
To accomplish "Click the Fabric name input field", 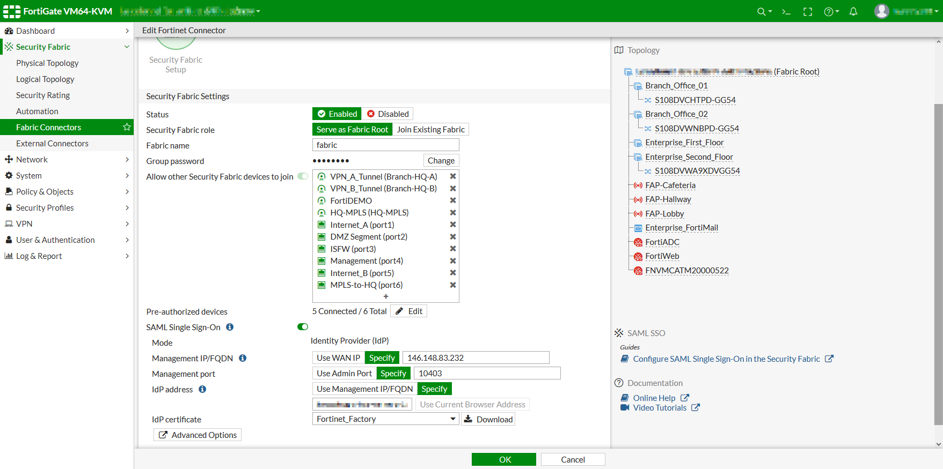I will (385, 145).
